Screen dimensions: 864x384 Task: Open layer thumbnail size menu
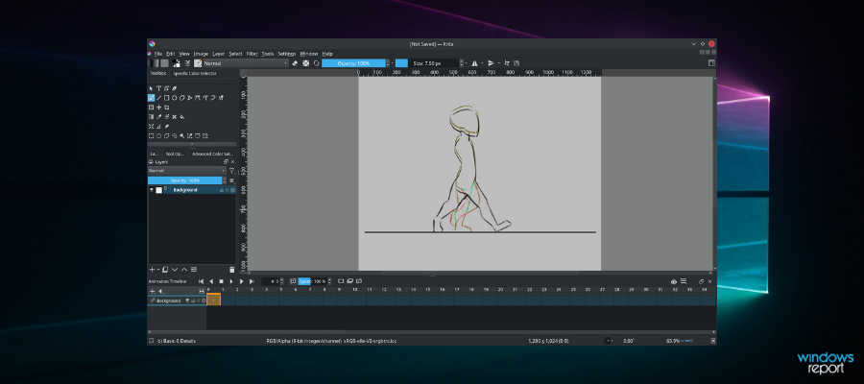tap(231, 180)
